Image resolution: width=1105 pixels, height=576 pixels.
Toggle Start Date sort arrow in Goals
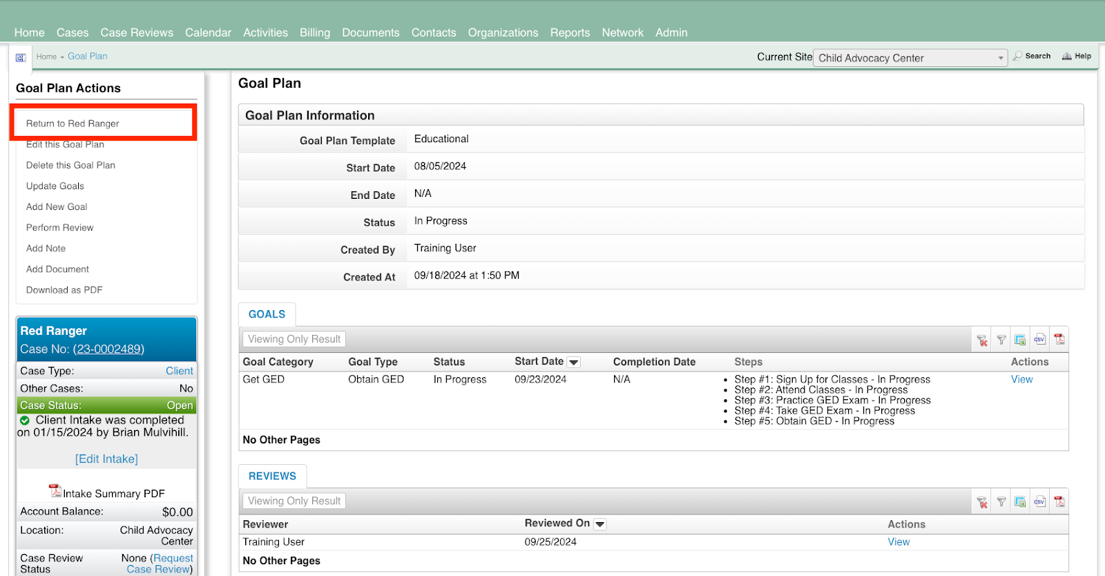pyautogui.click(x=573, y=363)
